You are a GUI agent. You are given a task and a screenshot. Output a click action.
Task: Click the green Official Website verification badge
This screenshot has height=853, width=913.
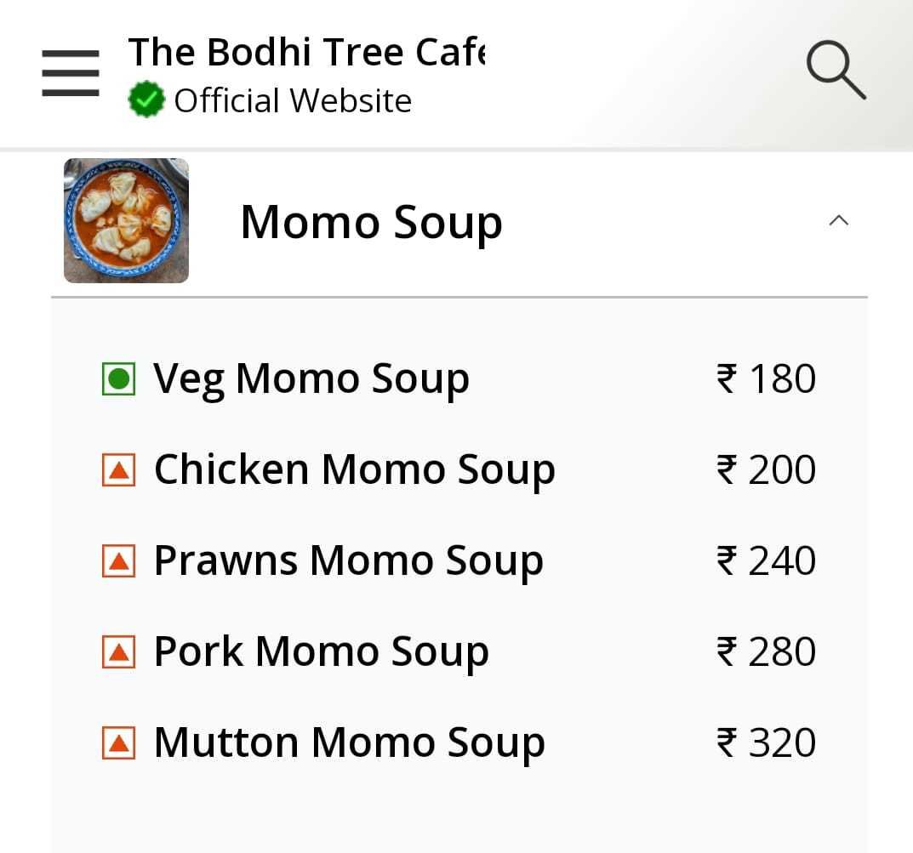[x=146, y=99]
